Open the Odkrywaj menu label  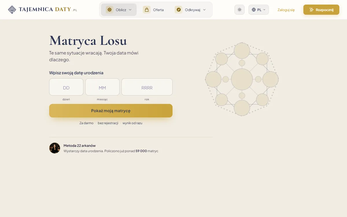tap(193, 10)
